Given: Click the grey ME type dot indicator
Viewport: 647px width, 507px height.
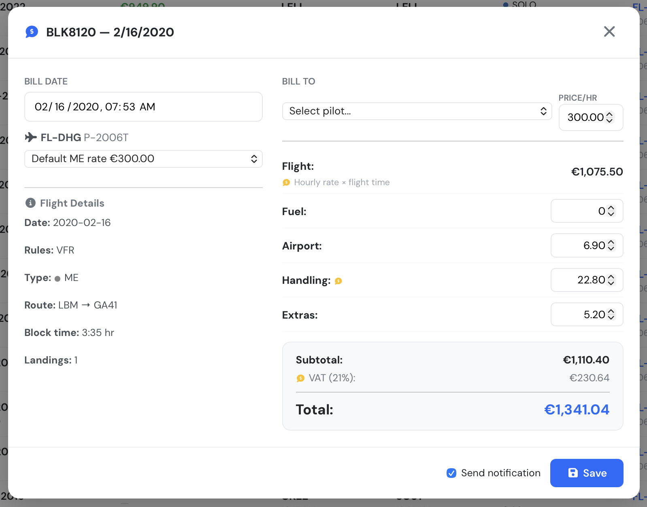Looking at the screenshot, I should coord(57,279).
